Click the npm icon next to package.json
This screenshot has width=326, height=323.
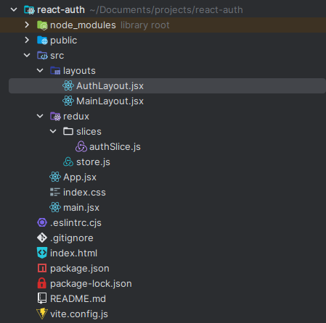(42, 268)
